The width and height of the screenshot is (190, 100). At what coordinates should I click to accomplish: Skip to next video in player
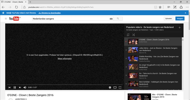click(20, 88)
